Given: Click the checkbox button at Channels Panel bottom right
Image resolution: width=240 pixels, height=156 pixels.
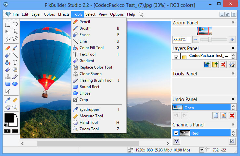Looking at the screenshot, I should (232, 141).
